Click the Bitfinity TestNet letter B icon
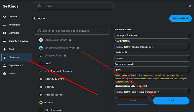194x112 pixels. coord(41,79)
